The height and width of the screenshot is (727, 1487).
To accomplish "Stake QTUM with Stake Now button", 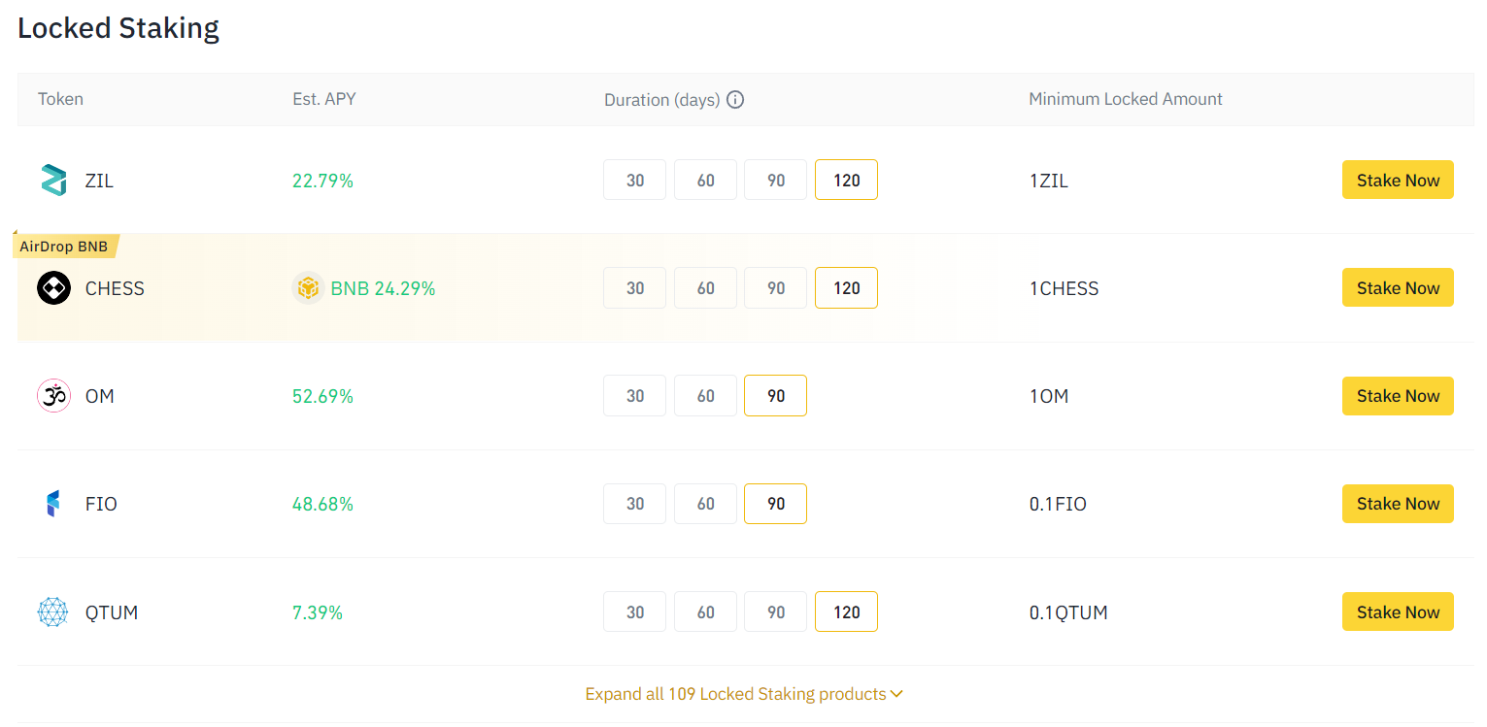I will pos(1398,612).
